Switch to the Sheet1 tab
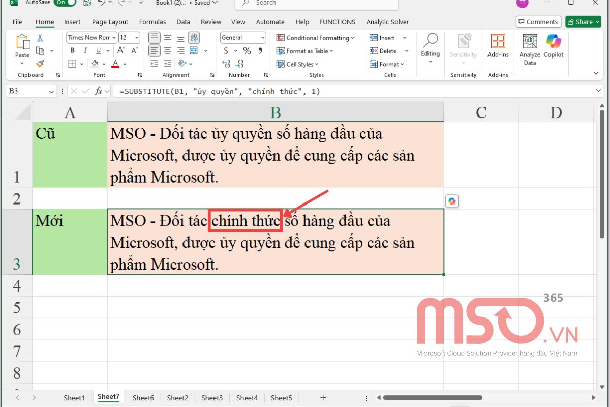 coord(74,398)
